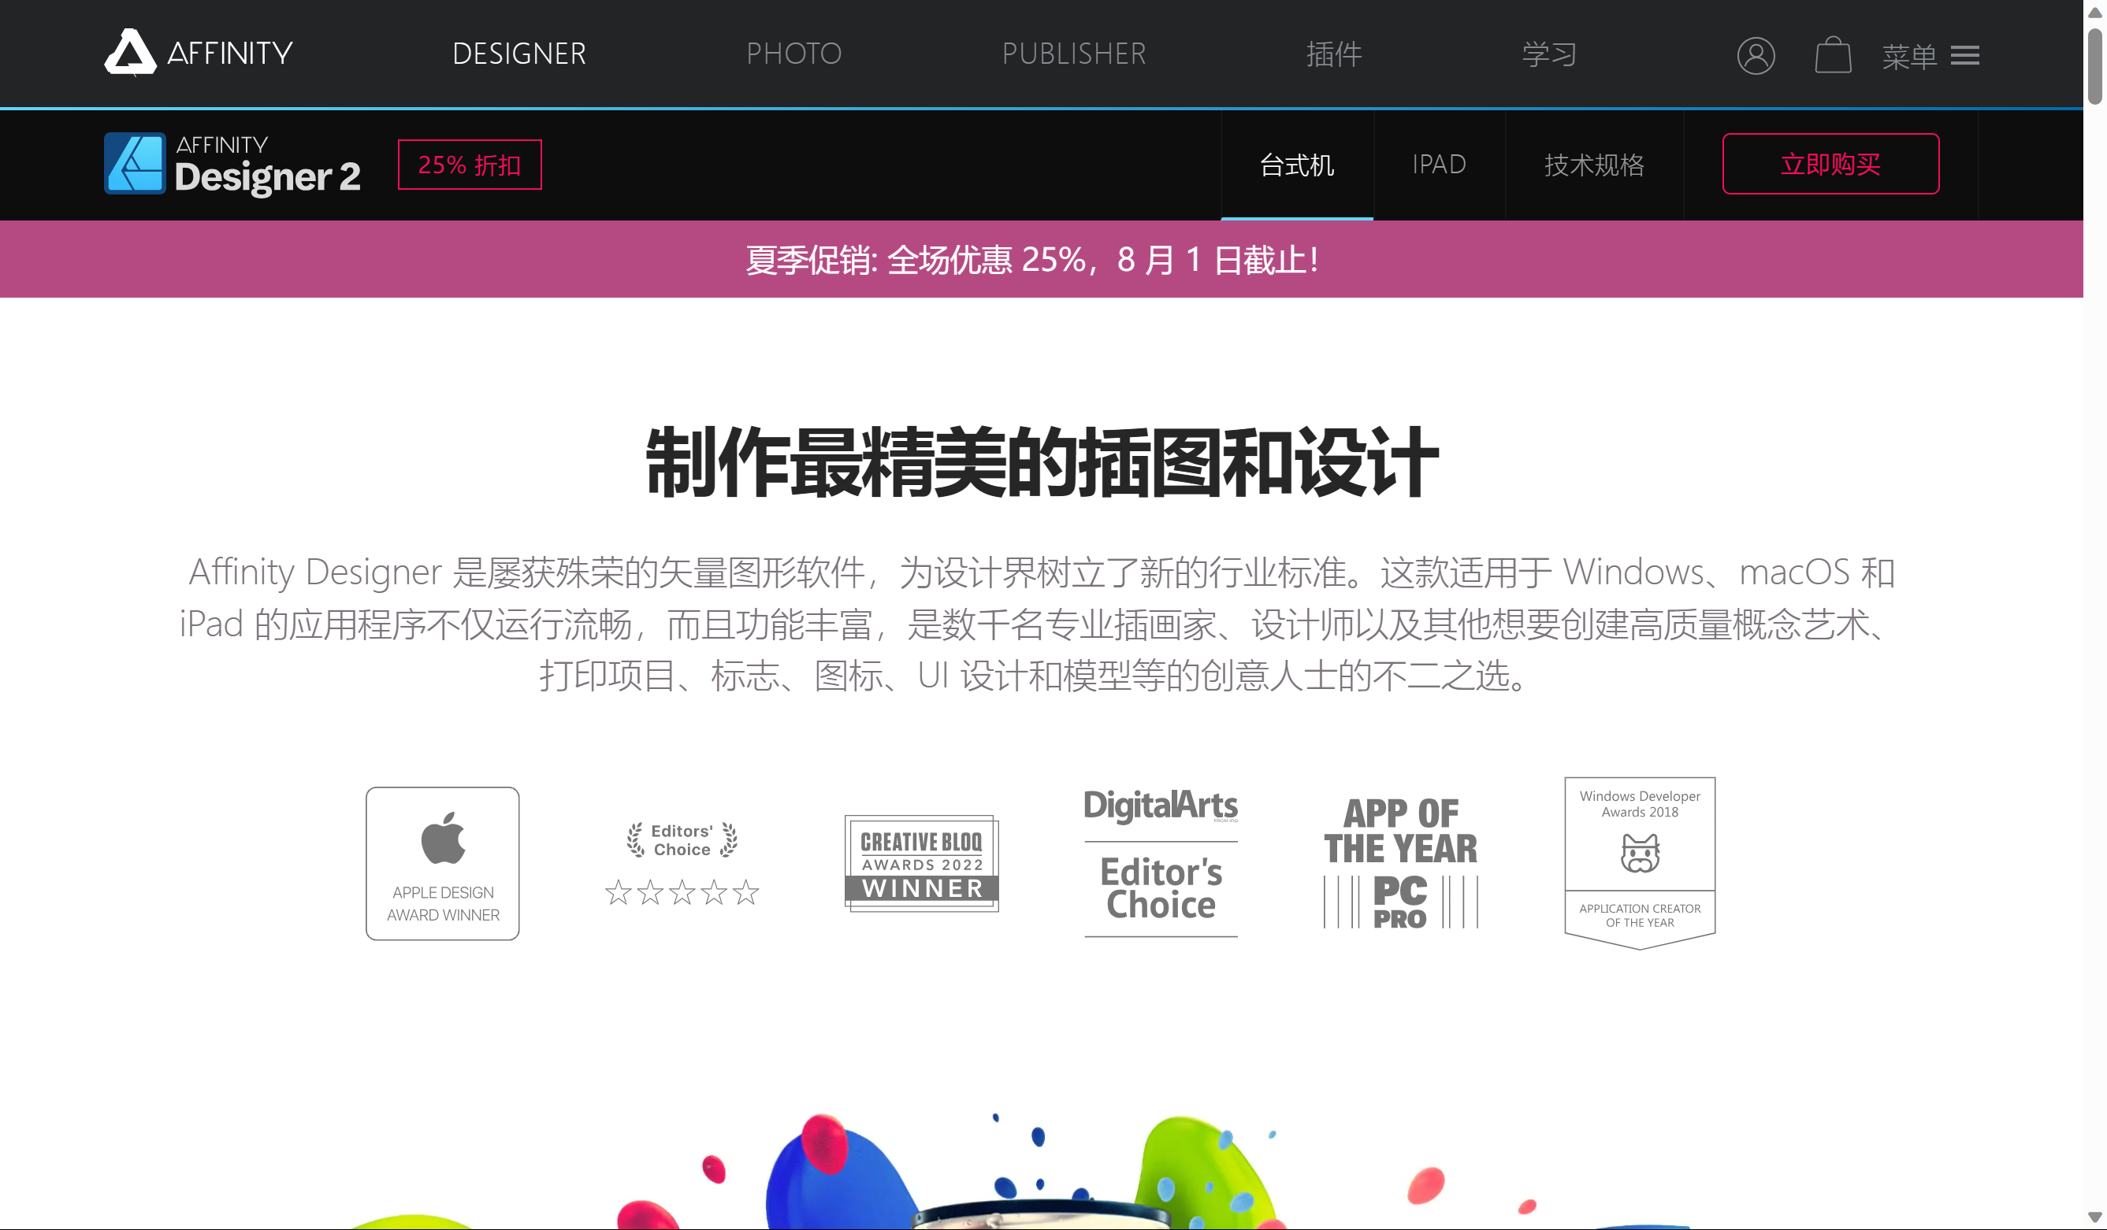Click the 25% 折扣 discount badge
Viewport: 2107px width, 1230px height.
(469, 165)
